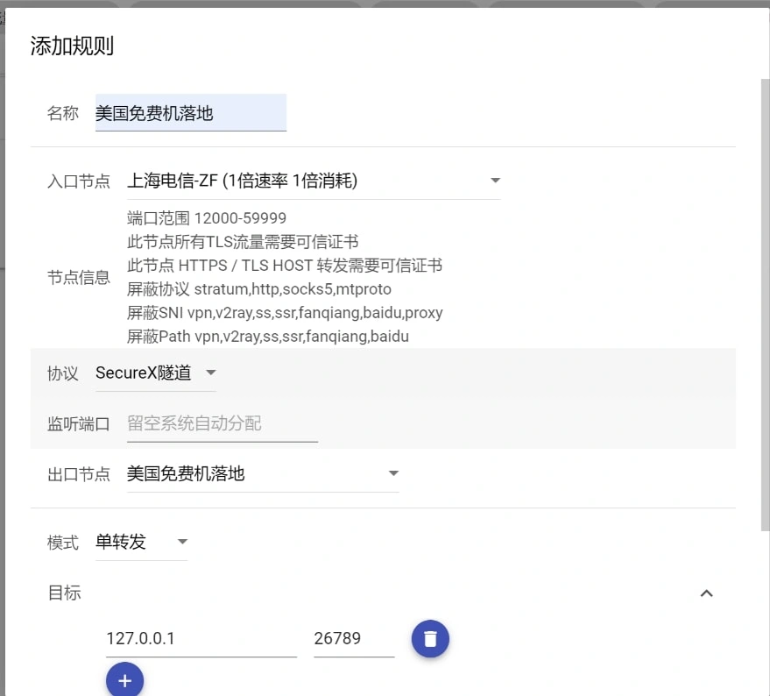Open the 入口节点 dropdown arrow
The image size is (770, 696).
coord(495,181)
